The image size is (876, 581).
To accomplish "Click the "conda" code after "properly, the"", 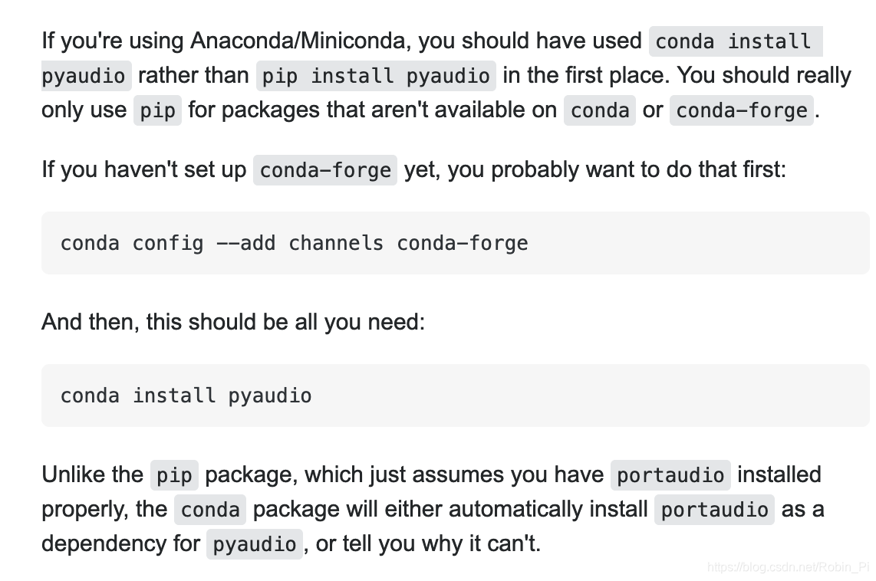I will click(210, 510).
